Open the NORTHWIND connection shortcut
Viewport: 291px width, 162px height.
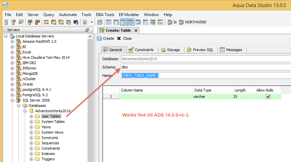click(x=193, y=22)
